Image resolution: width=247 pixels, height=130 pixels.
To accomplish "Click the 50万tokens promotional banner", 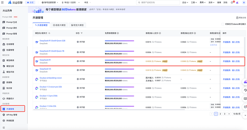I will pos(137,10).
